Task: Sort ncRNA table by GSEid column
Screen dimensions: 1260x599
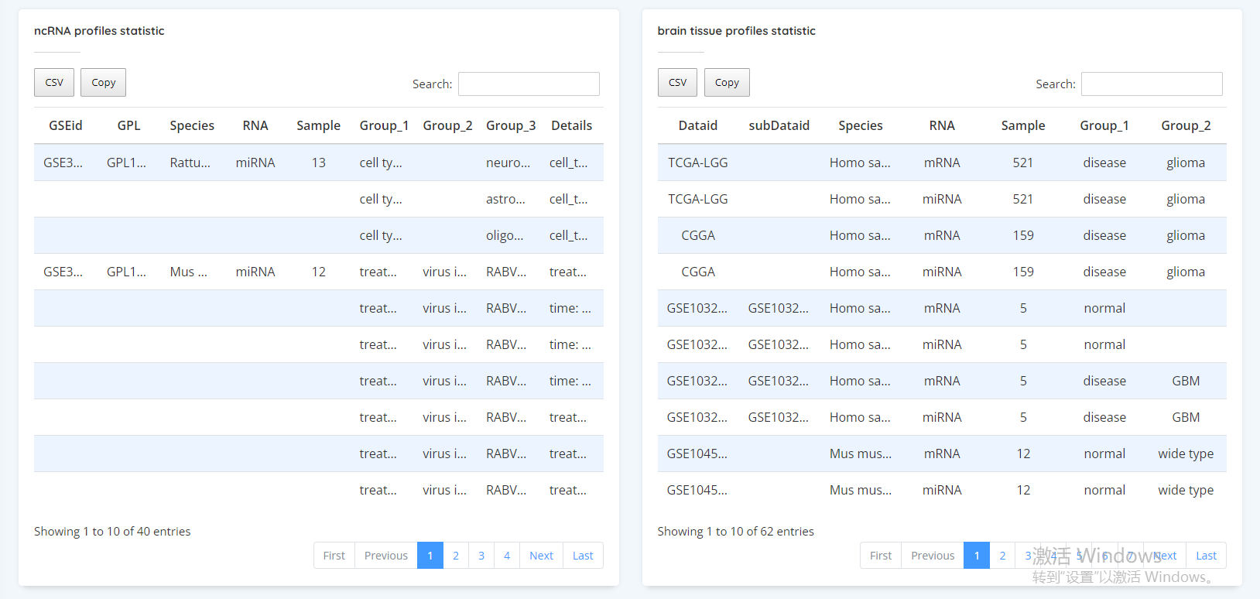Action: coord(66,125)
